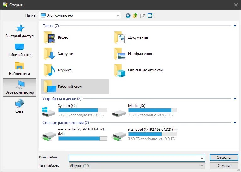Click the Отмена button

(224, 166)
